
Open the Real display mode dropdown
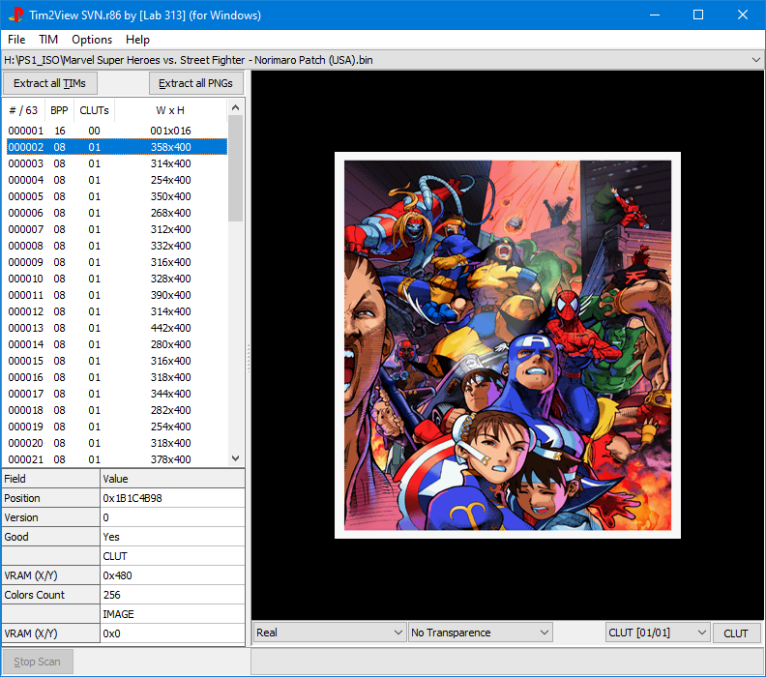329,633
